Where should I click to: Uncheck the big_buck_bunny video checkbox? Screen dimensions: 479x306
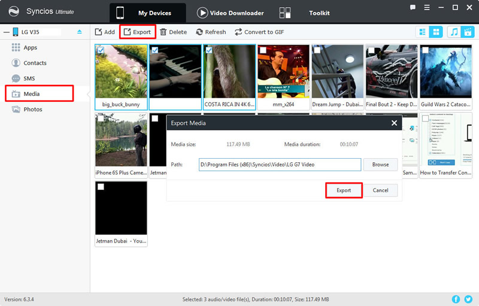pyautogui.click(x=101, y=50)
